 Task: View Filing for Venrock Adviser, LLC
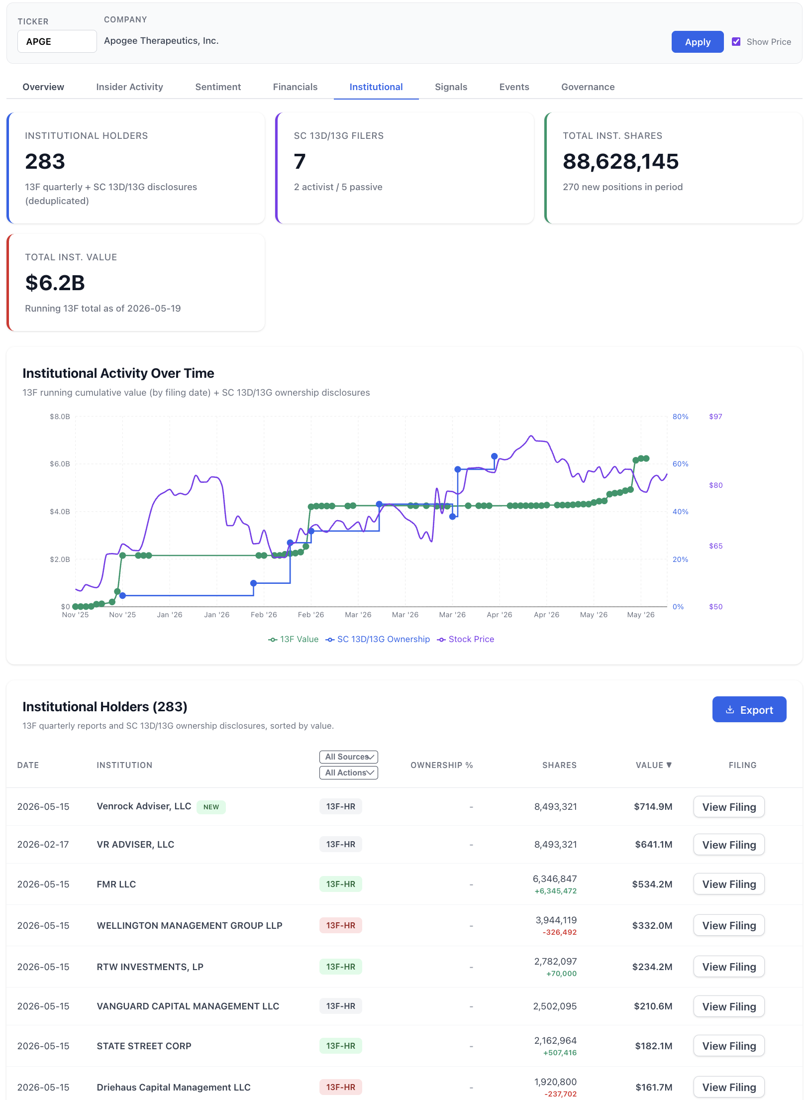click(x=729, y=807)
